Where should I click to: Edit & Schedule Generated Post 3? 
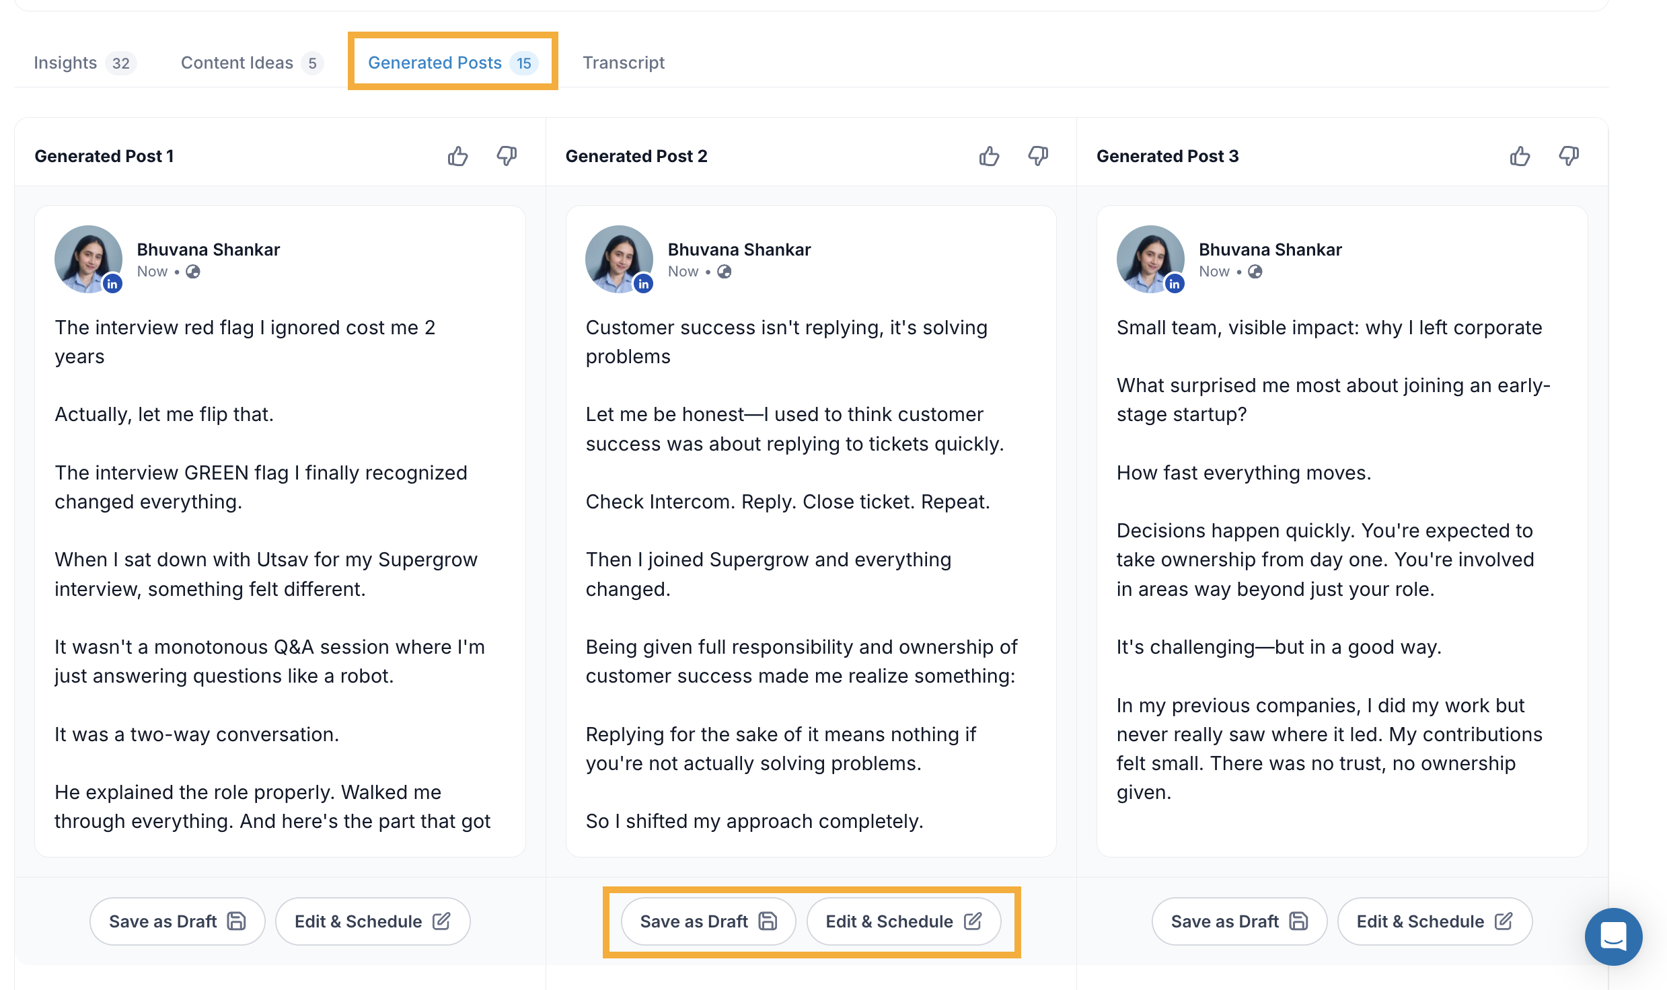pyautogui.click(x=1435, y=921)
